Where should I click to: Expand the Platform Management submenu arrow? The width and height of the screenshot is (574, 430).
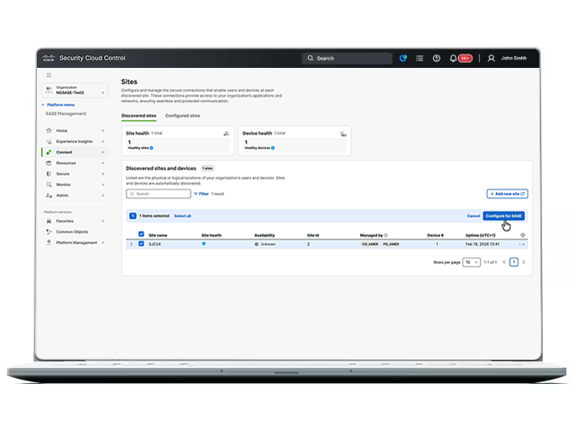[103, 242]
